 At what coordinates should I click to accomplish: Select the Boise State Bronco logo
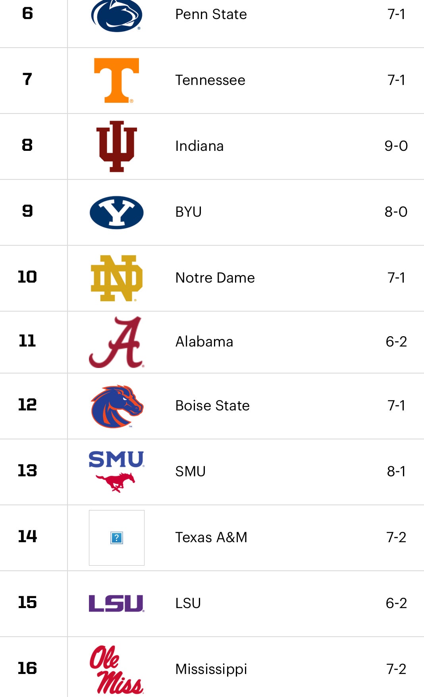116,406
